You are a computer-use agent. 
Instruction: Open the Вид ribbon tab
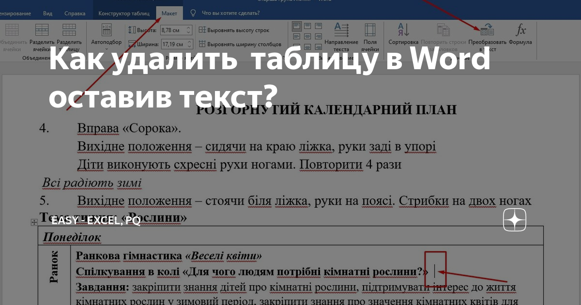(47, 13)
